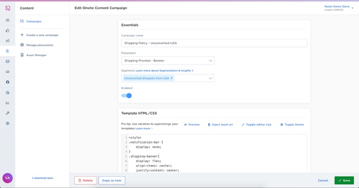Open the VA user avatar
Screen dimensions: 359x188
coord(7,178)
